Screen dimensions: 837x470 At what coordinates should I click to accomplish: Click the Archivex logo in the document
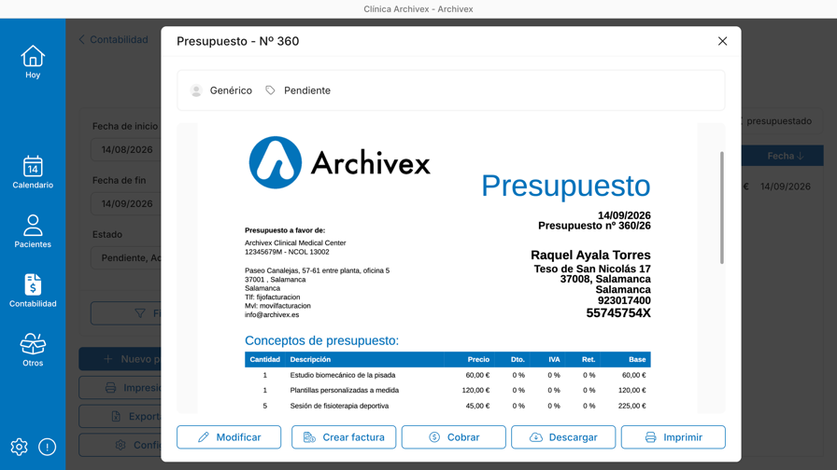(x=339, y=162)
